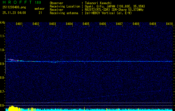Click the HROFFT title text
175x111 pixels.
[16, 2]
